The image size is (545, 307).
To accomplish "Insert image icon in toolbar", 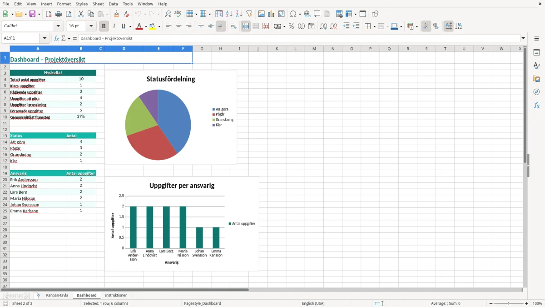I will tap(262, 14).
